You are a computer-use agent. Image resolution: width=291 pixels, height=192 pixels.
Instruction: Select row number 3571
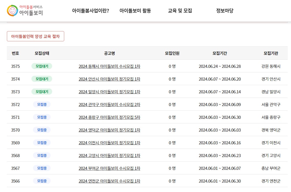coord(15,117)
